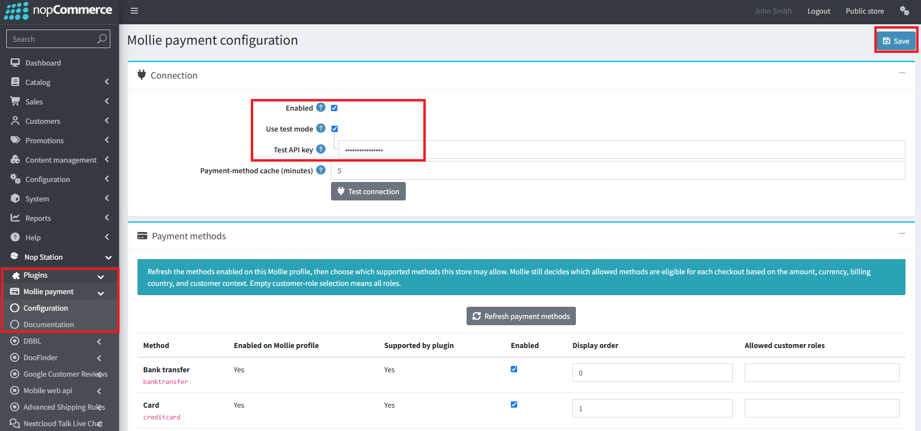Click Refresh payment methods button
The height and width of the screenshot is (431, 921).
tap(521, 316)
